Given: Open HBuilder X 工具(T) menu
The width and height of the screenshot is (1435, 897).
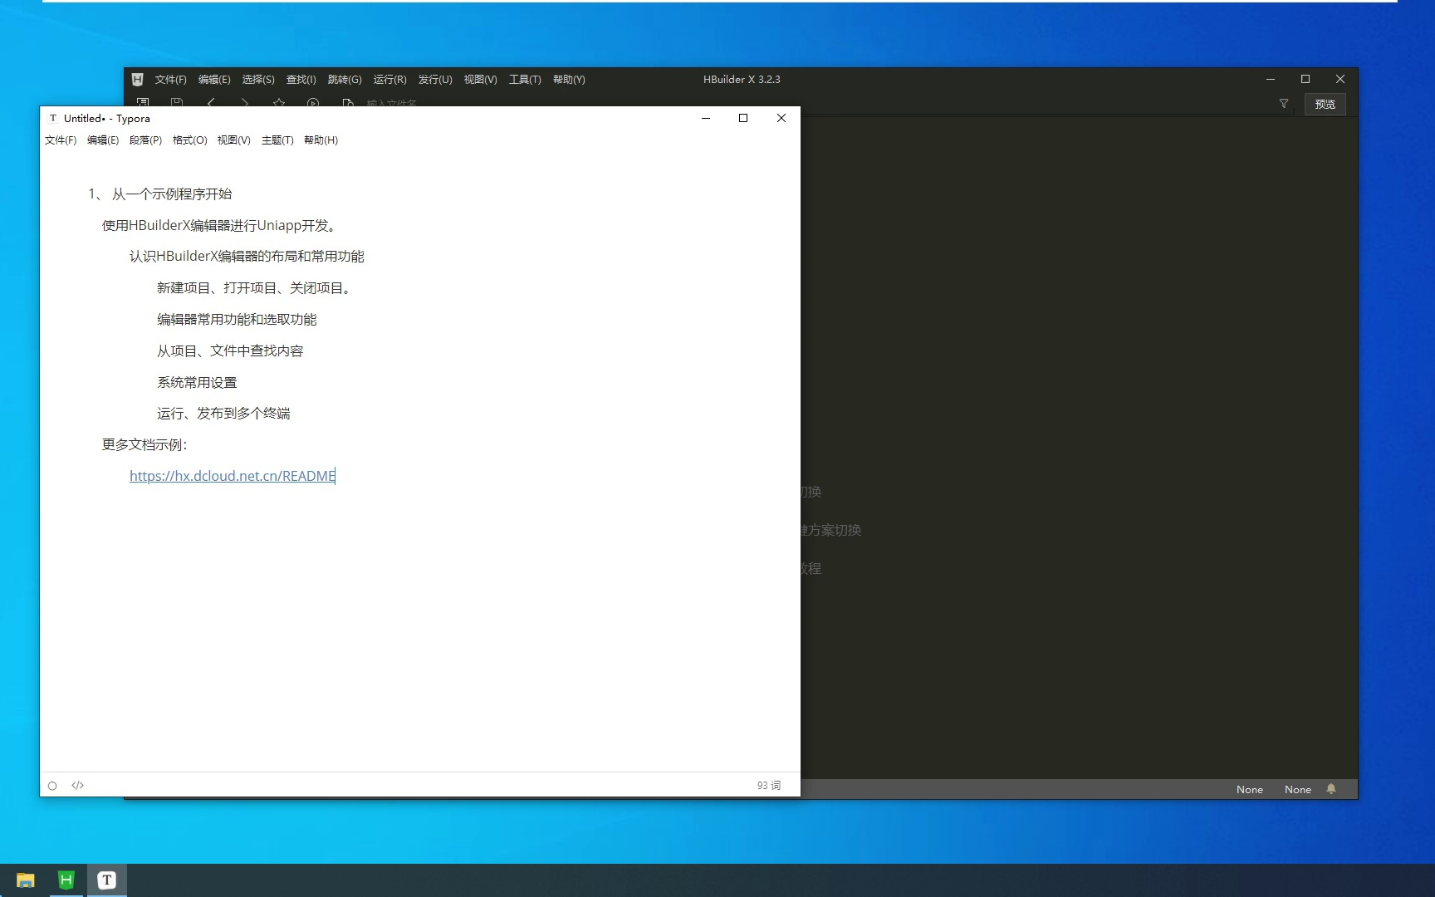Looking at the screenshot, I should [x=525, y=80].
